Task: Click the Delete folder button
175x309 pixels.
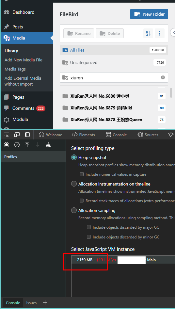Action: (110, 34)
